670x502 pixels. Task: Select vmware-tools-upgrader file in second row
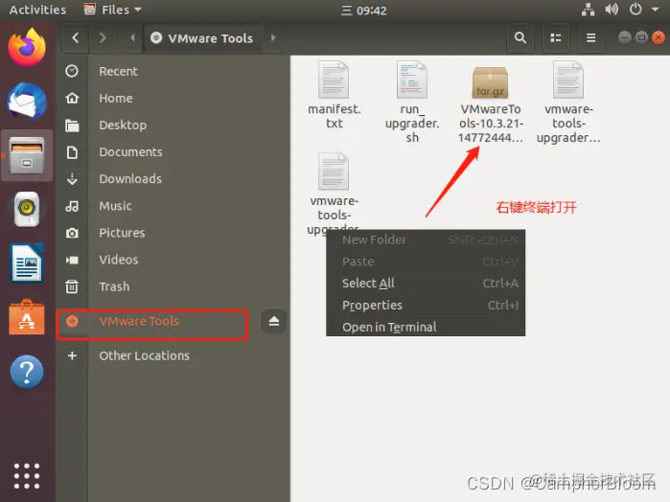pos(334,194)
